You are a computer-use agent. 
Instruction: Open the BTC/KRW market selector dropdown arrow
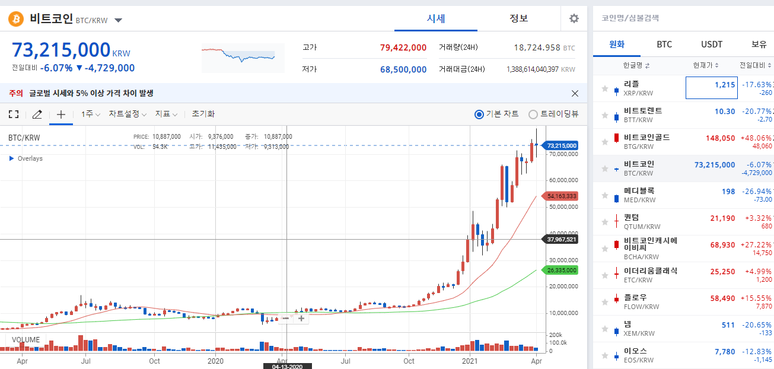coord(118,20)
